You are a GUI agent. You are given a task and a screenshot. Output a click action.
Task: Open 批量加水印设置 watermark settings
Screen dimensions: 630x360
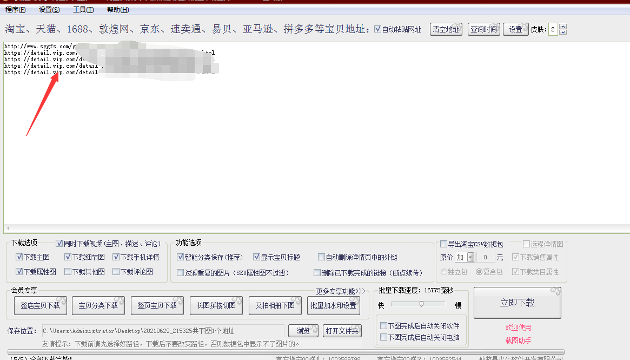pyautogui.click(x=333, y=305)
